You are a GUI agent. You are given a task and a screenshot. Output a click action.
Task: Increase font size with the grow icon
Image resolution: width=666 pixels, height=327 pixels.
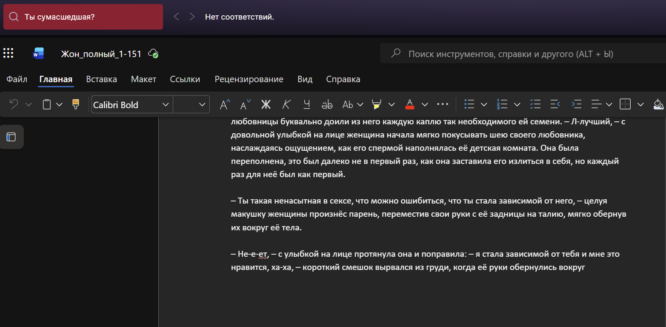[x=225, y=104]
